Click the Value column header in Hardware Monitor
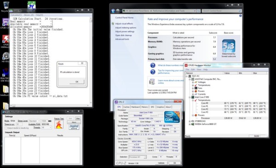Screen dimensions: 276x168 pyautogui.click(x=230, y=73)
